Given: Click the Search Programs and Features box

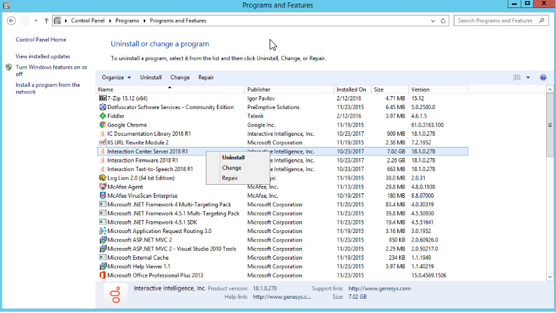Looking at the screenshot, I should (x=496, y=20).
